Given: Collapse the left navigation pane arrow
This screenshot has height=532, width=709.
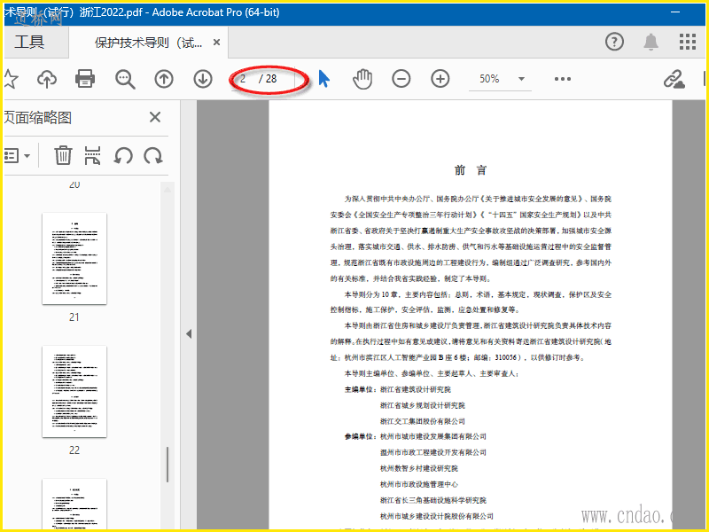Looking at the screenshot, I should 189,334.
